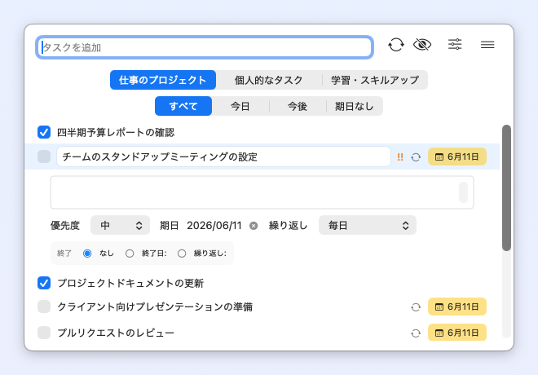Select the 終了日 radio button

[130, 254]
